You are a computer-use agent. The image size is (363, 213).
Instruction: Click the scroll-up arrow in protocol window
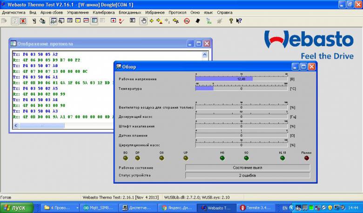(x=205, y=55)
